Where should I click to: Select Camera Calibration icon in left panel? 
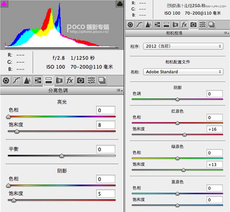point(80,80)
